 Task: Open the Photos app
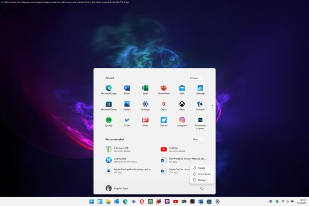click(127, 106)
